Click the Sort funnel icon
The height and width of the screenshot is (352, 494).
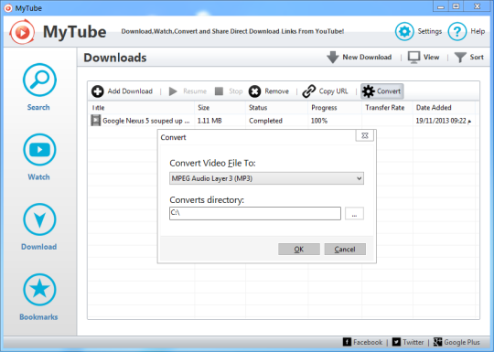coord(460,58)
